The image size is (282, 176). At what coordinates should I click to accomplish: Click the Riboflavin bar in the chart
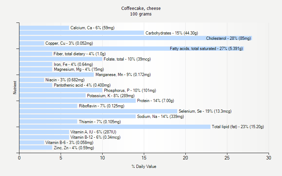pos(48,106)
